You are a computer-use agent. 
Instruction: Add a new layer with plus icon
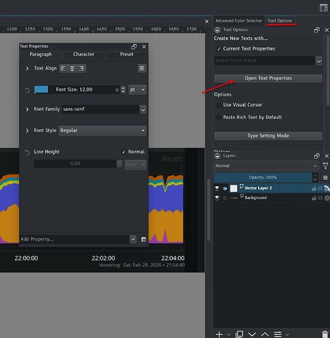tap(219, 334)
